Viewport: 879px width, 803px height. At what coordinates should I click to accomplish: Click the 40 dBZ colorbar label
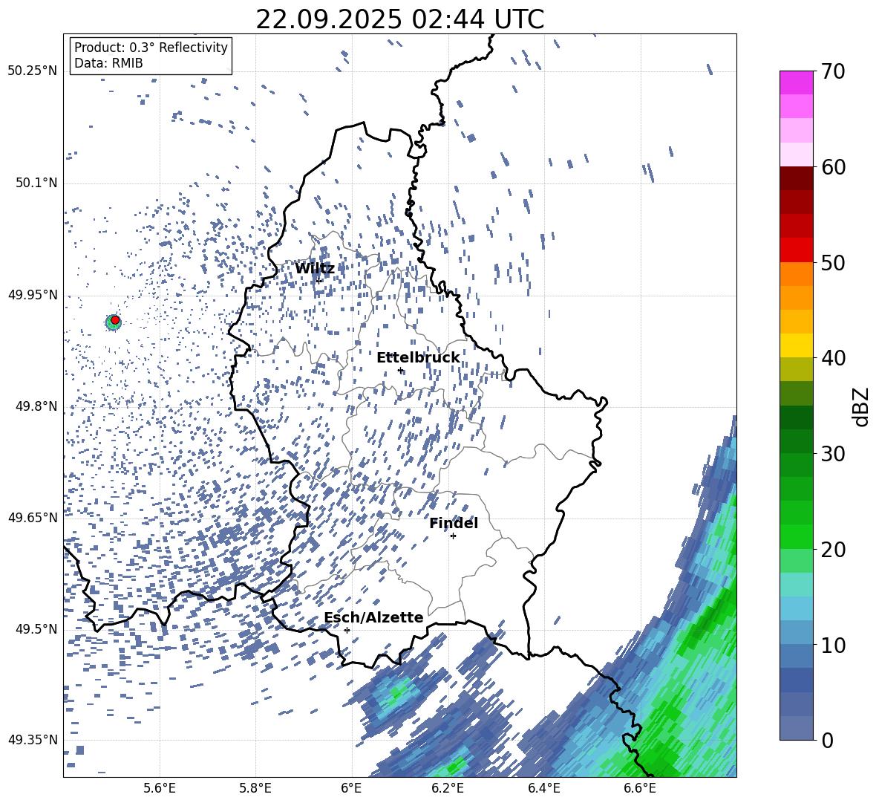[832, 358]
